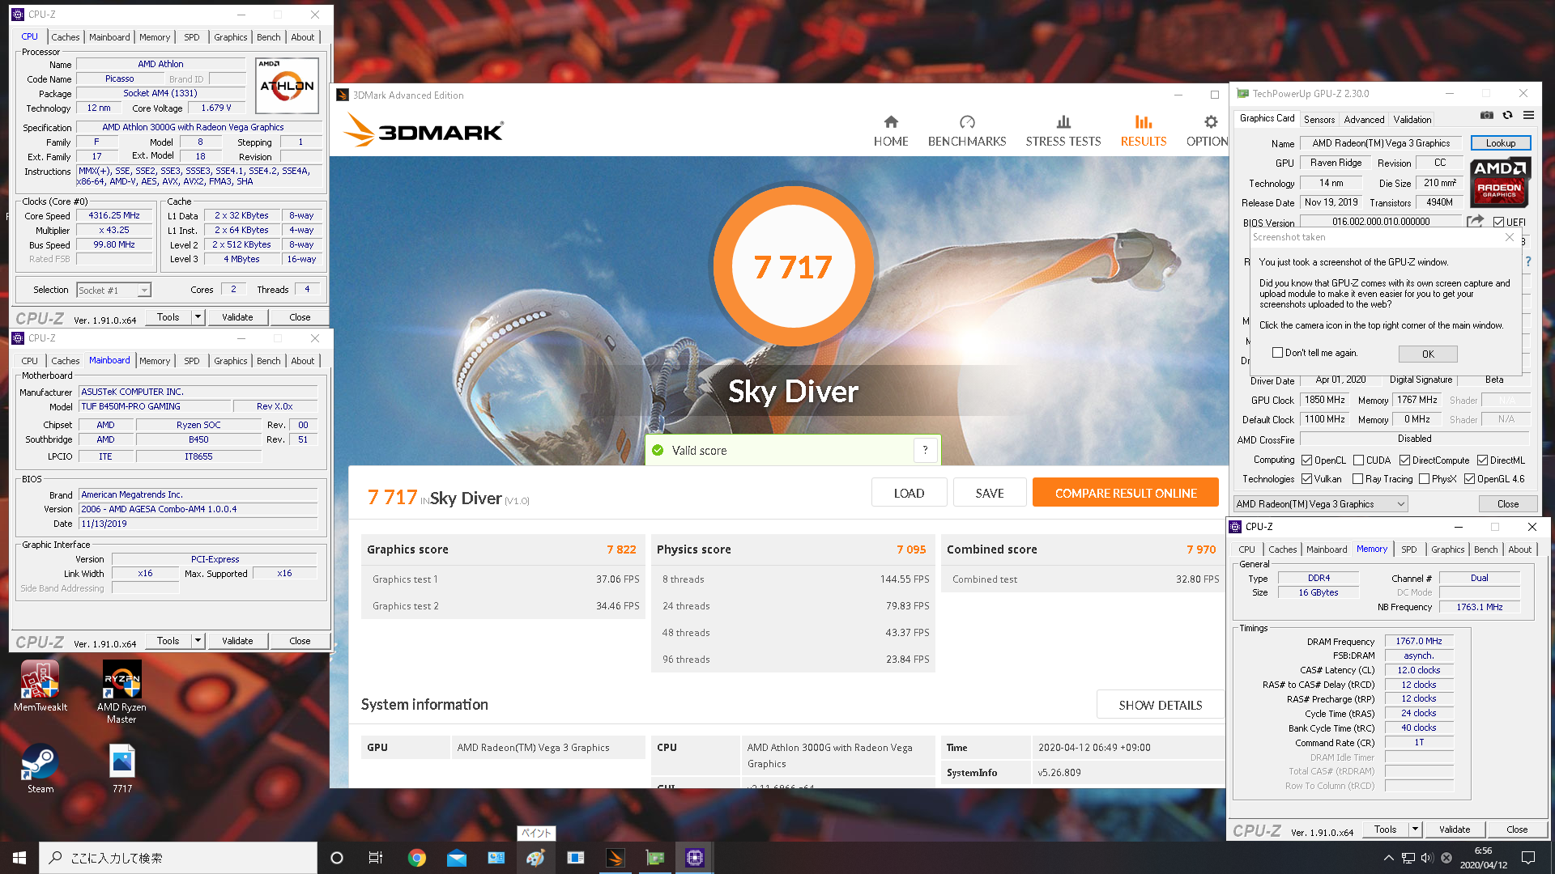
Task: Open Task View in taskbar
Action: (x=375, y=858)
